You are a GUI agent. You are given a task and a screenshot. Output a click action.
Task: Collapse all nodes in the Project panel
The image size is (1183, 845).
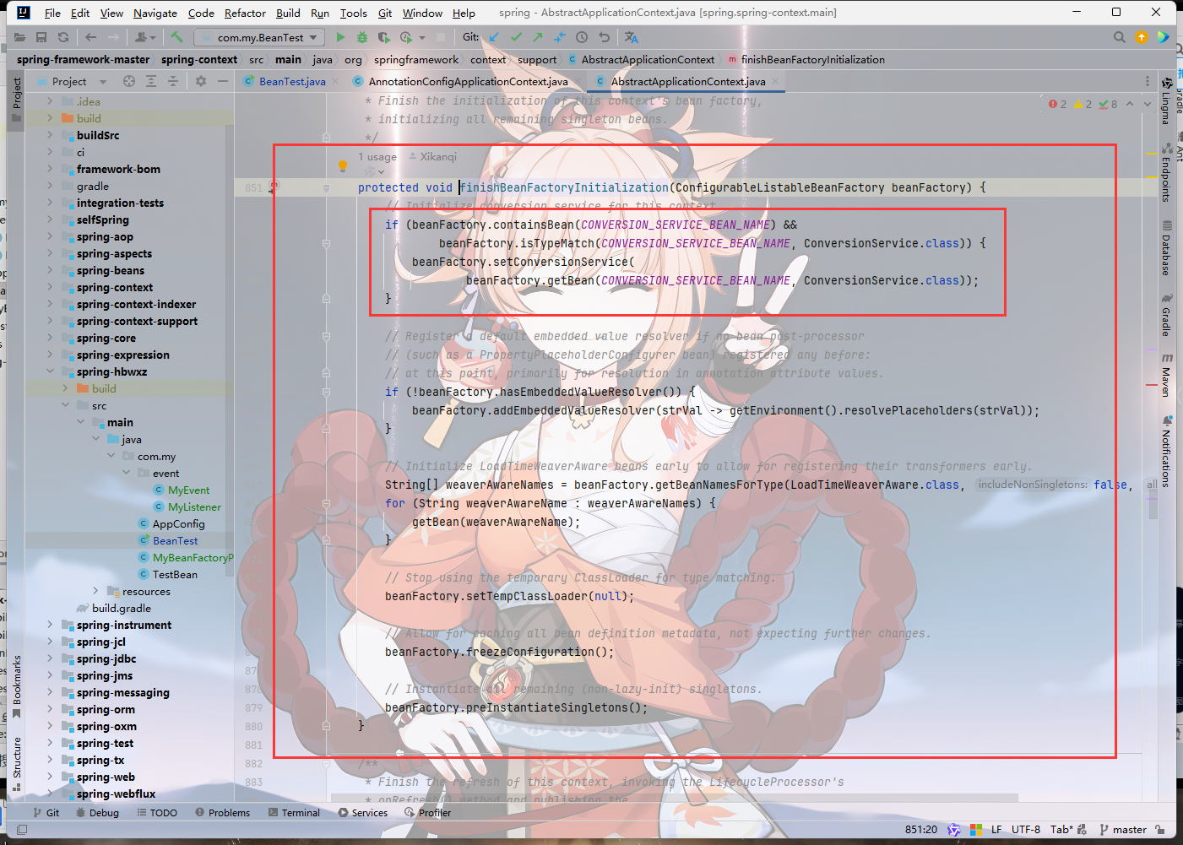[172, 81]
